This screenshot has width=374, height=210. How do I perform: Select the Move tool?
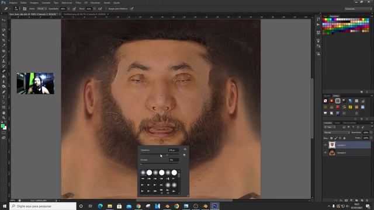tap(4, 20)
